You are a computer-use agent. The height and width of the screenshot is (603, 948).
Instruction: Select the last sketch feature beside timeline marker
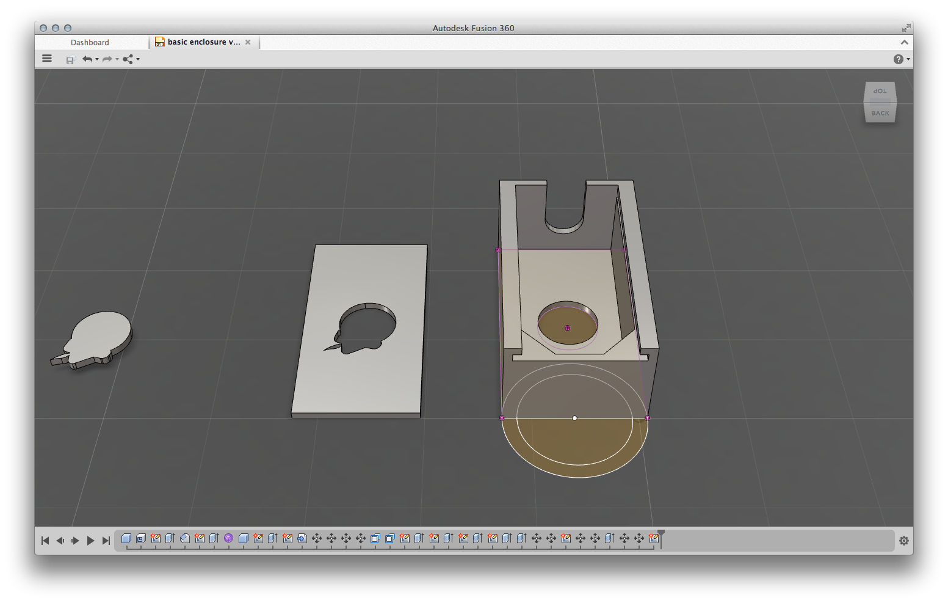pyautogui.click(x=654, y=538)
